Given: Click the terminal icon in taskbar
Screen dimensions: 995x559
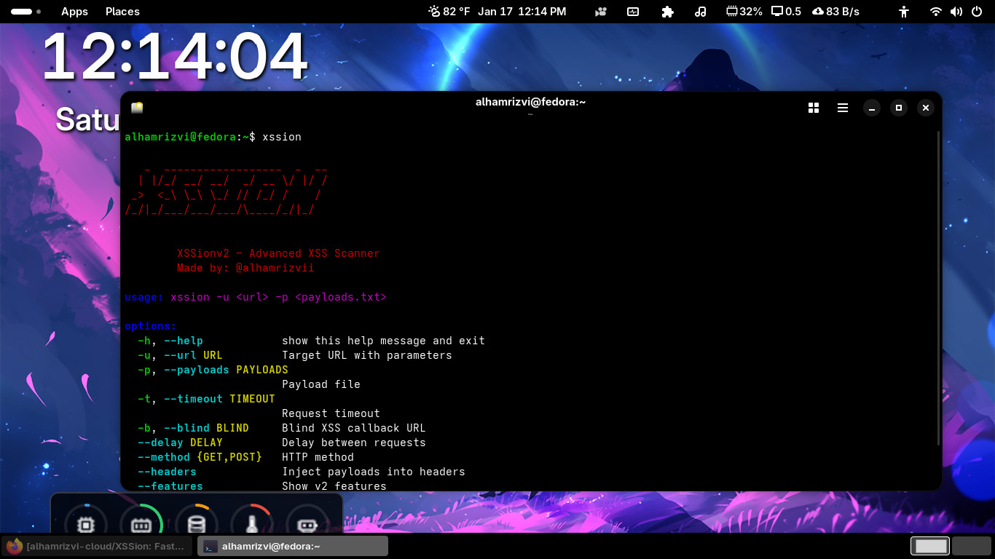Looking at the screenshot, I should [210, 546].
